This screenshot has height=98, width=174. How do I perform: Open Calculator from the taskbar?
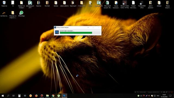click(19, 96)
